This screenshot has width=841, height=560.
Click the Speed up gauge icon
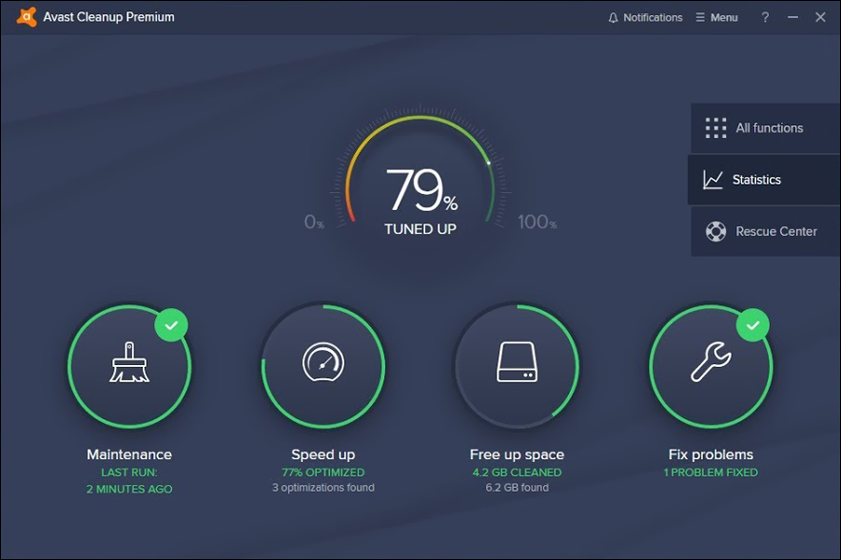coord(323,362)
